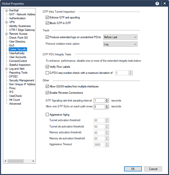Expand the VPN tree node
The image size is (169, 175).
click(6, 22)
